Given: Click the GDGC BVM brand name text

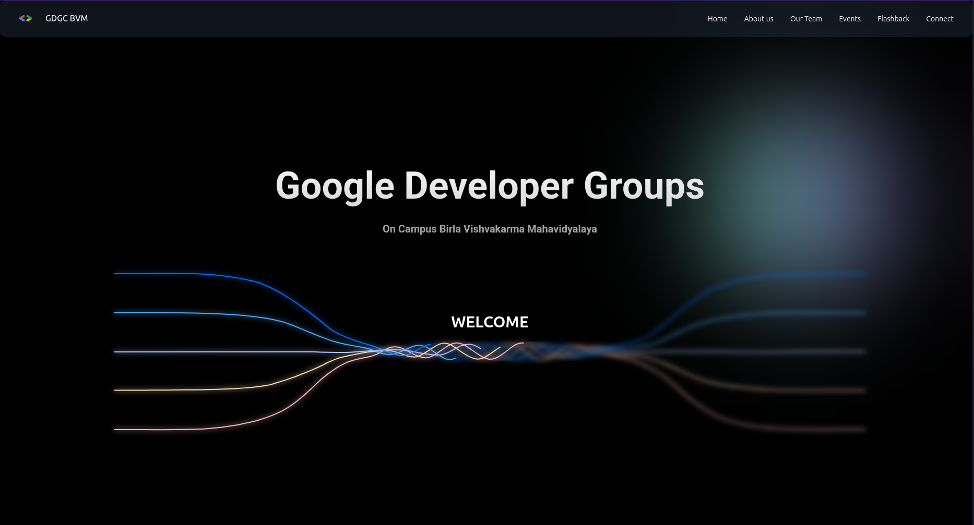Looking at the screenshot, I should (66, 18).
